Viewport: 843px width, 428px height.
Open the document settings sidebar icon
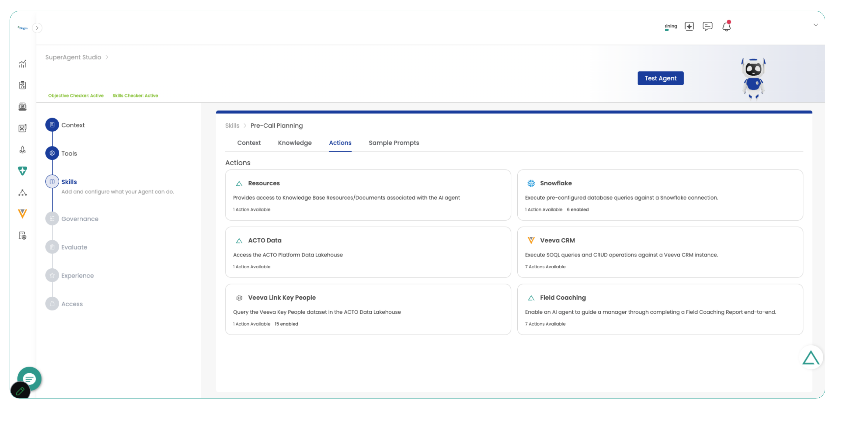[22, 235]
